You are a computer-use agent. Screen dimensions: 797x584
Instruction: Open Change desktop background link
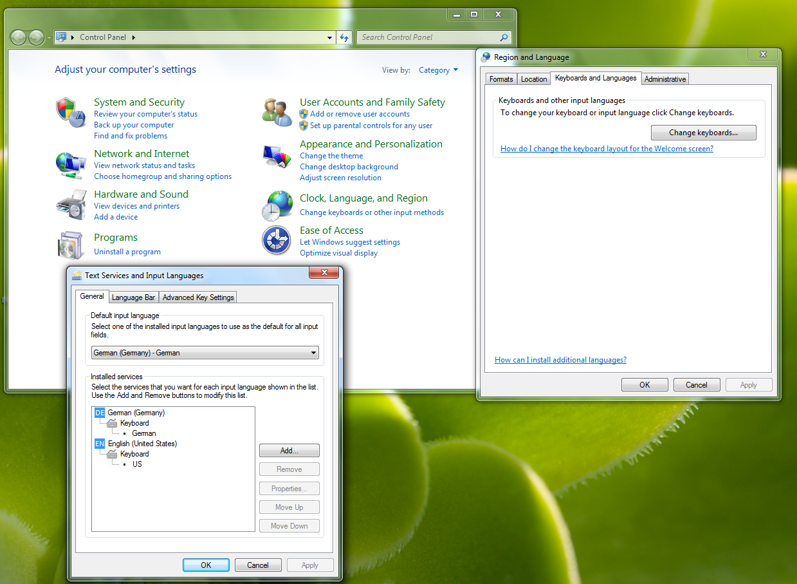(349, 167)
